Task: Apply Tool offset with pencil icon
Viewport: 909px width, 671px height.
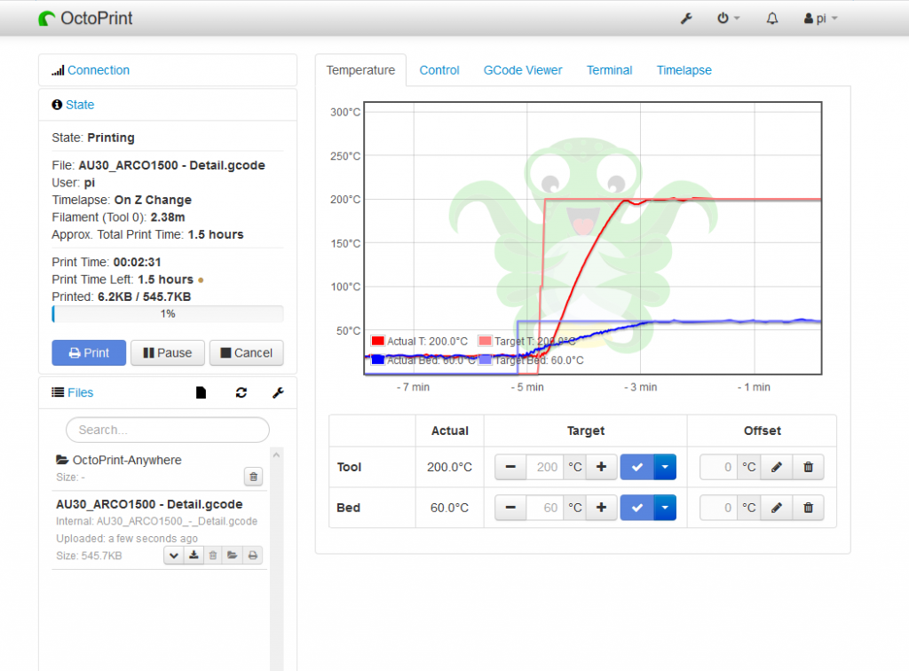Action: pyautogui.click(x=777, y=467)
